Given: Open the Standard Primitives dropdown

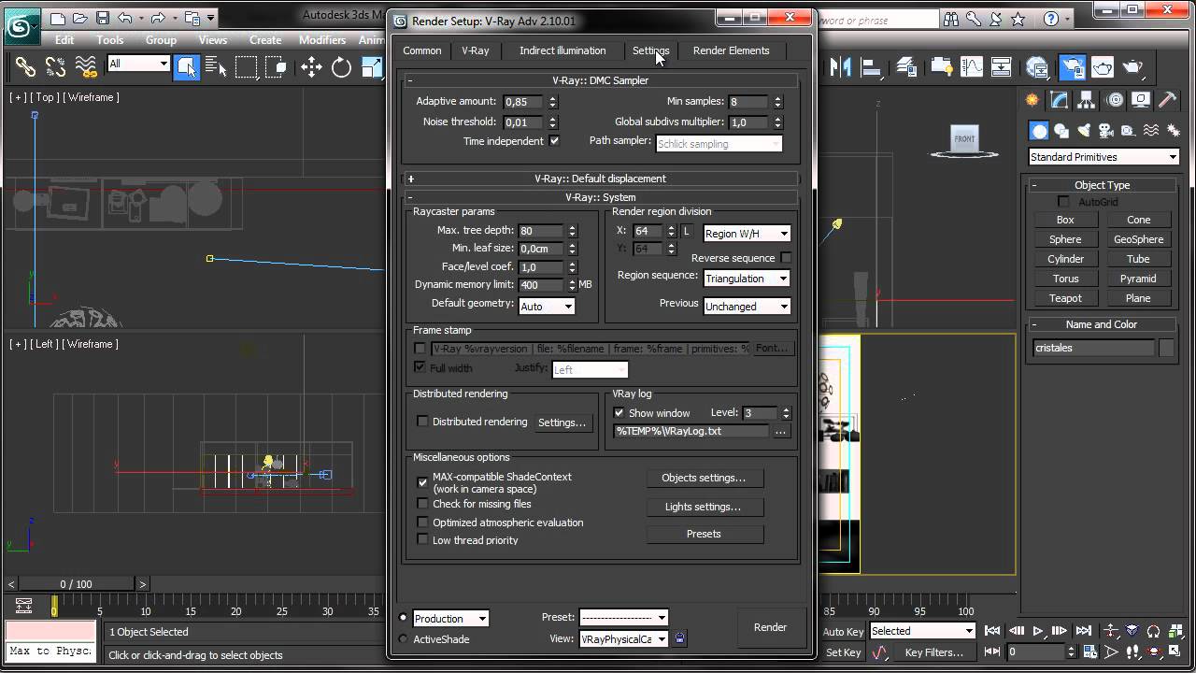Looking at the screenshot, I should 1103,157.
